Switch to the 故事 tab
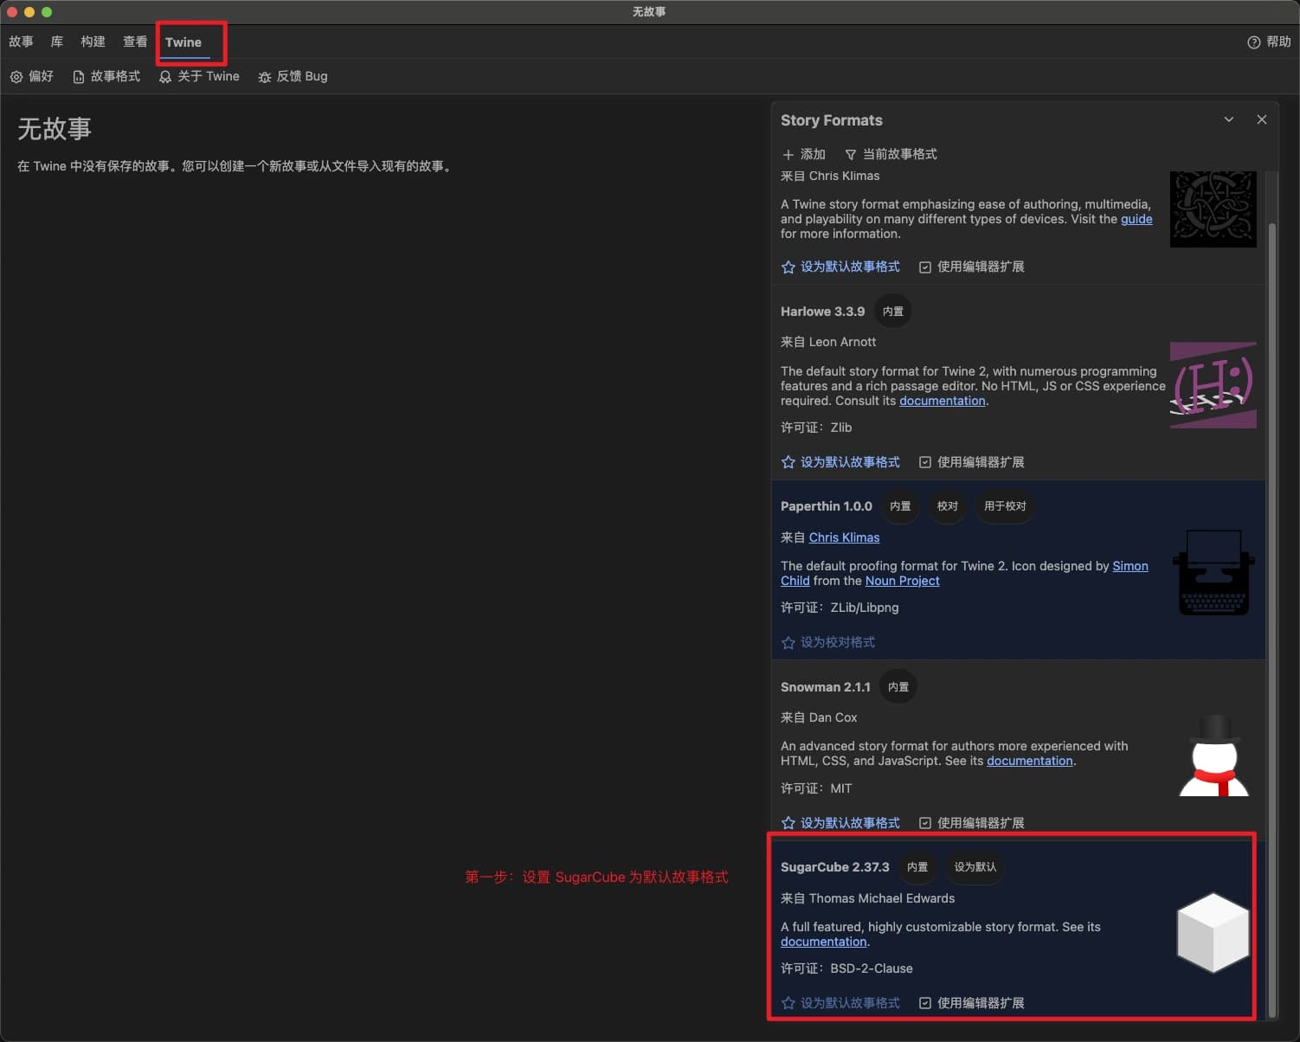This screenshot has width=1300, height=1042. (x=21, y=42)
